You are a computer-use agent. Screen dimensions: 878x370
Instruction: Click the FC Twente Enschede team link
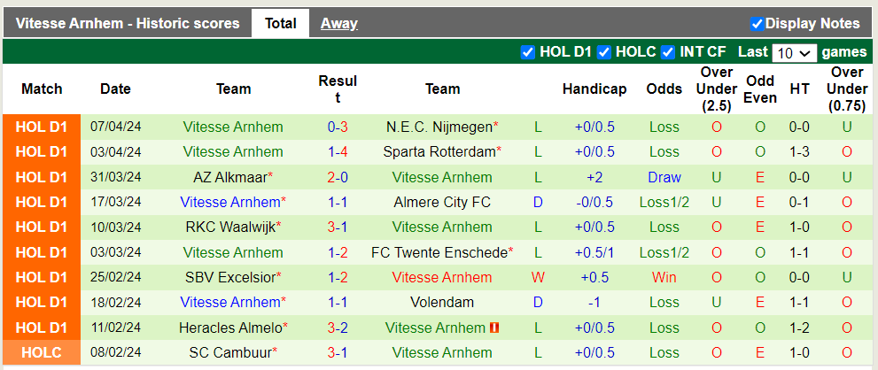pos(439,252)
